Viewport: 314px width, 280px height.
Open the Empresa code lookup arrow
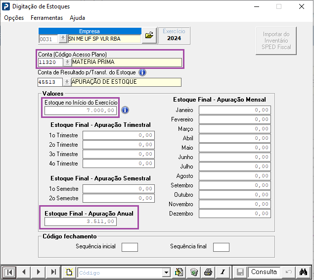[63, 39]
